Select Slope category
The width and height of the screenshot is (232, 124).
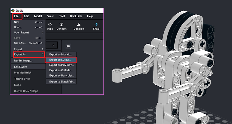click(x=17, y=85)
